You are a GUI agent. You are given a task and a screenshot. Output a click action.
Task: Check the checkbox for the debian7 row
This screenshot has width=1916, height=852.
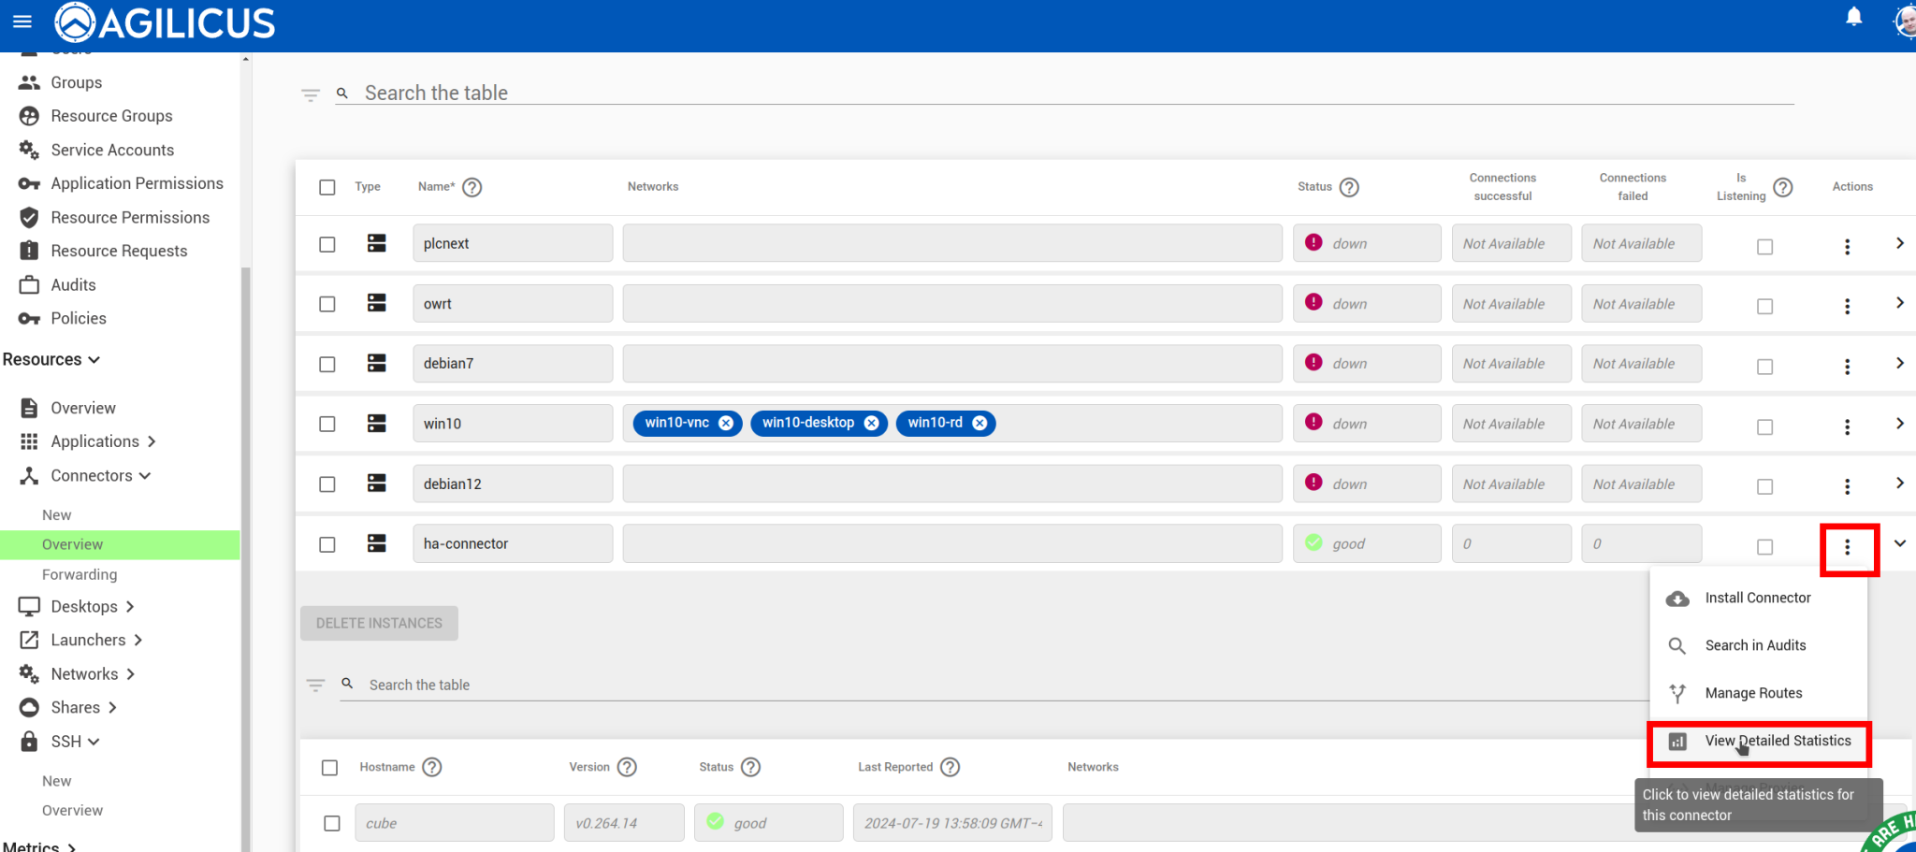click(x=327, y=364)
